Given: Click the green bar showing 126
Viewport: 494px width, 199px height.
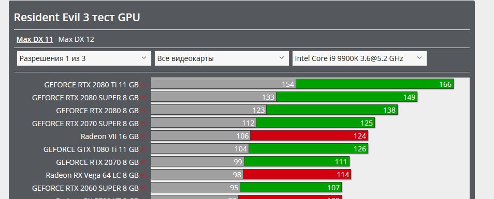Looking at the screenshot, I should [308, 148].
